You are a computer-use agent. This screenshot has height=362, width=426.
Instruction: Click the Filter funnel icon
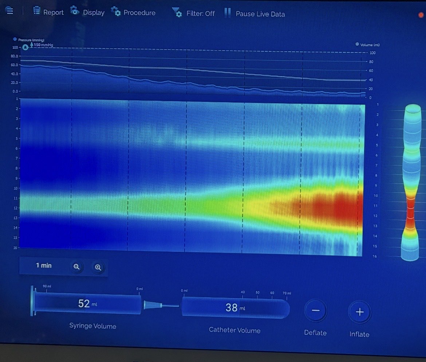177,12
